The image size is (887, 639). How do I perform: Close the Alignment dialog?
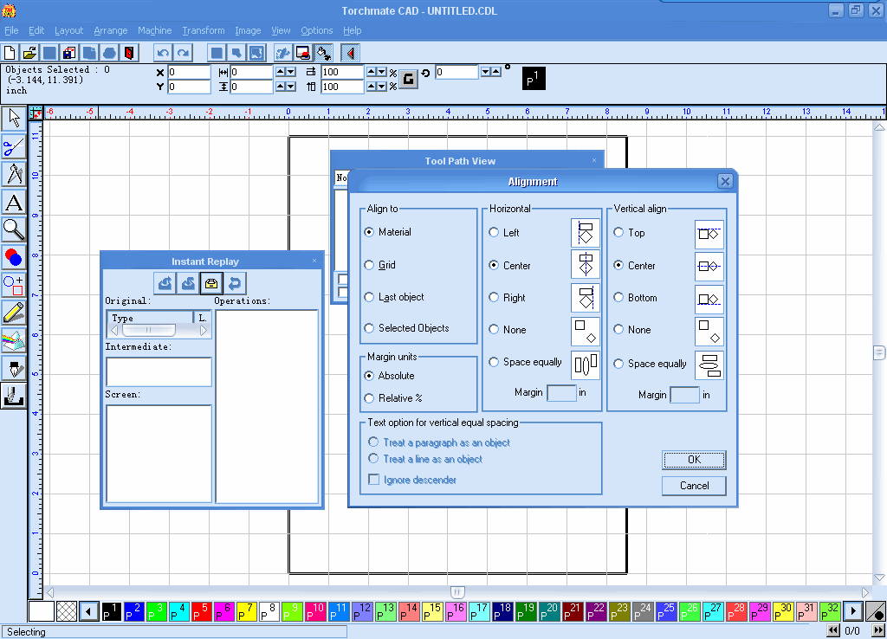725,181
